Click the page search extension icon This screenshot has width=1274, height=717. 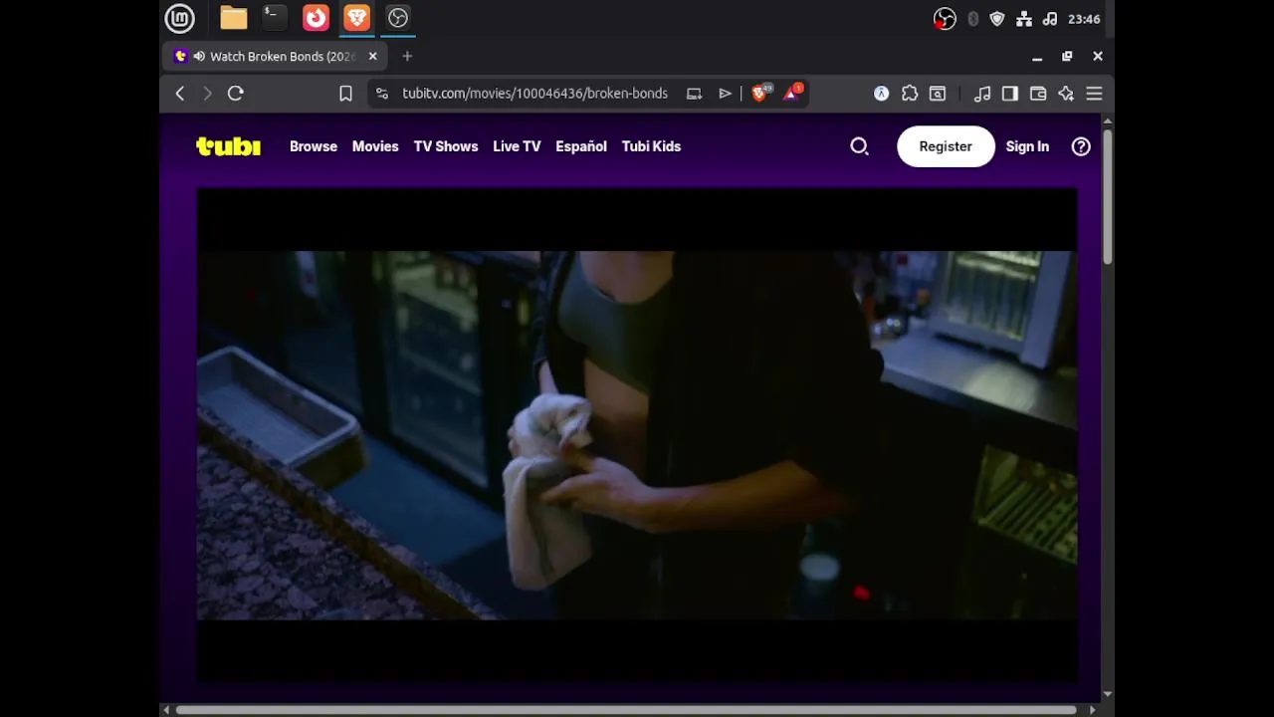(x=938, y=94)
